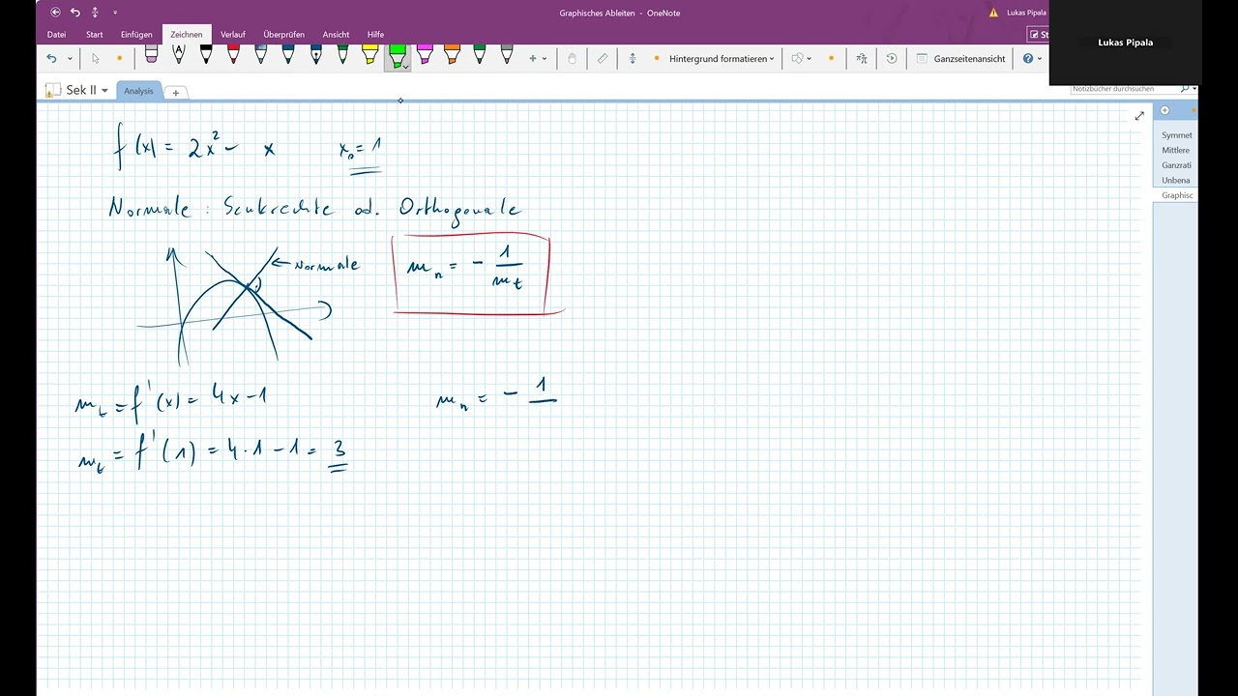Activate the hand panning tool

coord(572,59)
